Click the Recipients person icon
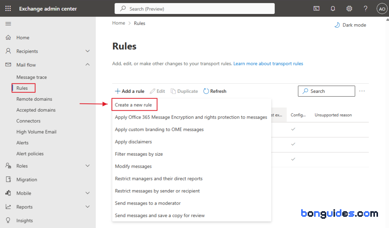Image resolution: width=389 pixels, height=228 pixels. (x=8, y=51)
